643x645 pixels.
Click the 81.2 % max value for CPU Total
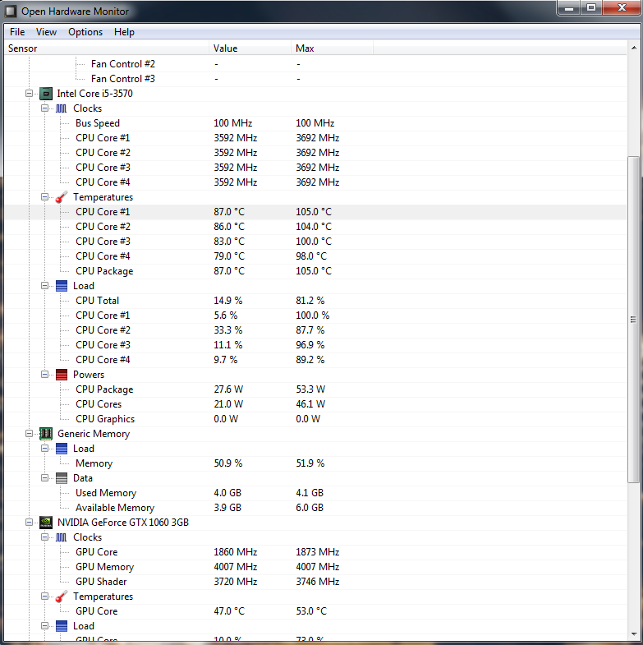point(310,301)
